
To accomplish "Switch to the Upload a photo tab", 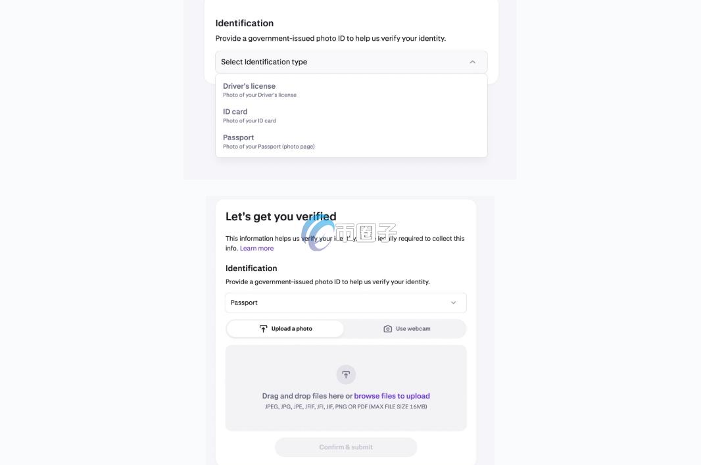I will (285, 328).
